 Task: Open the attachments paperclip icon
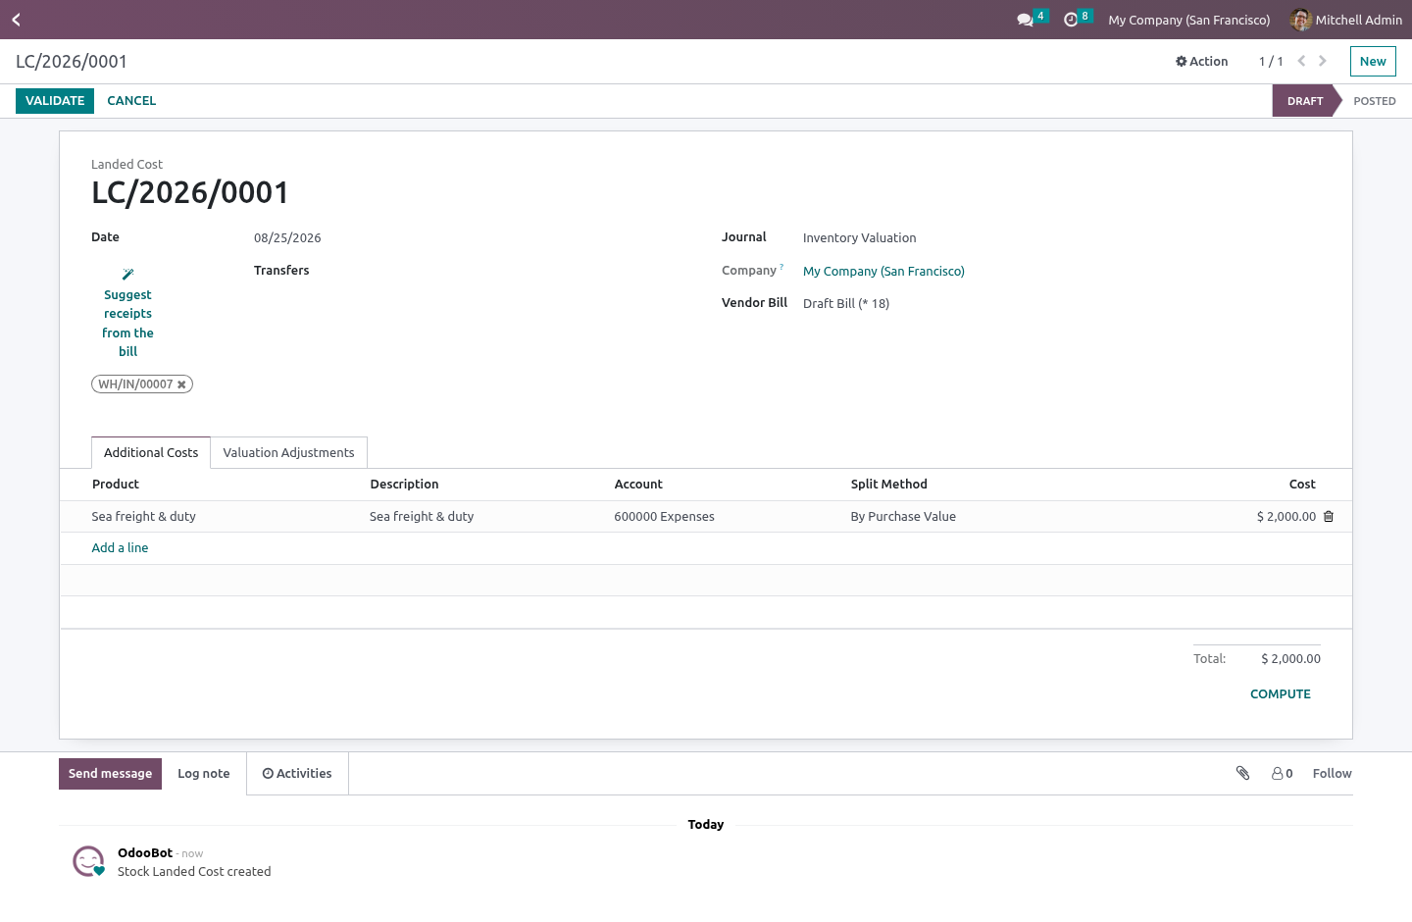coord(1242,773)
